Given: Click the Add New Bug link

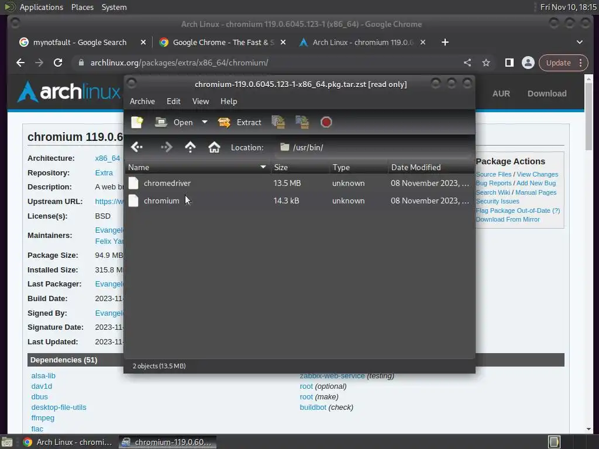Looking at the screenshot, I should click(536, 183).
